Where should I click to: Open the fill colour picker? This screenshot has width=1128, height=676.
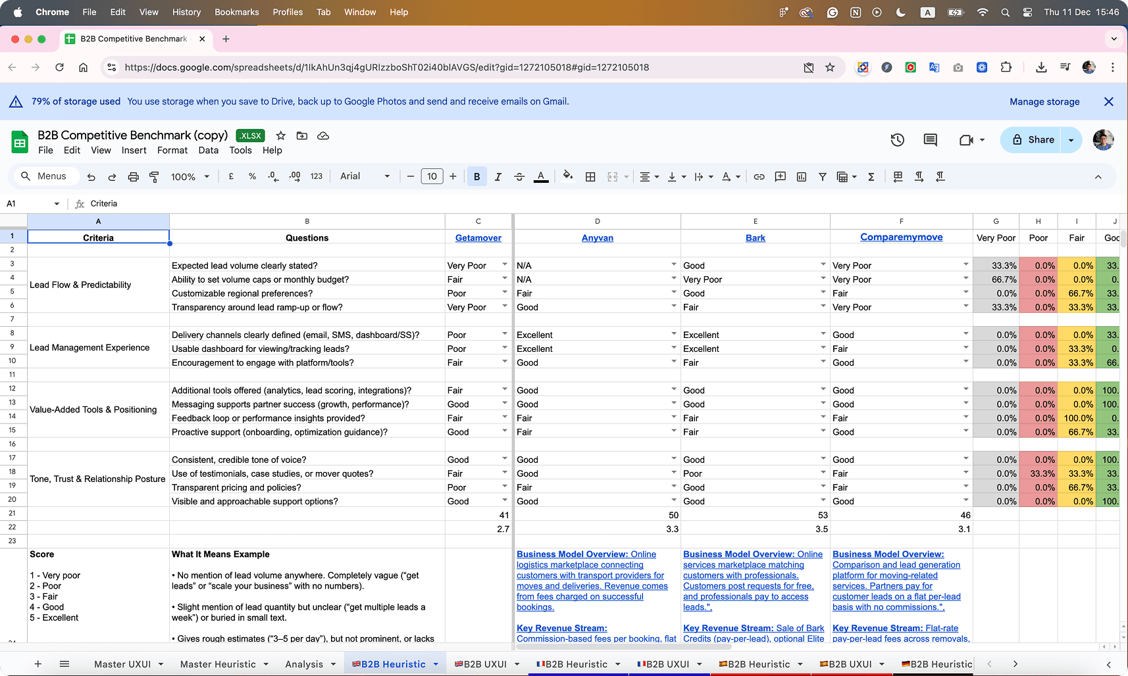point(568,176)
